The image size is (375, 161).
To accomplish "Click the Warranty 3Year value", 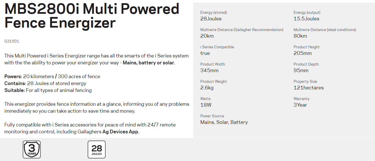I will click(300, 105).
